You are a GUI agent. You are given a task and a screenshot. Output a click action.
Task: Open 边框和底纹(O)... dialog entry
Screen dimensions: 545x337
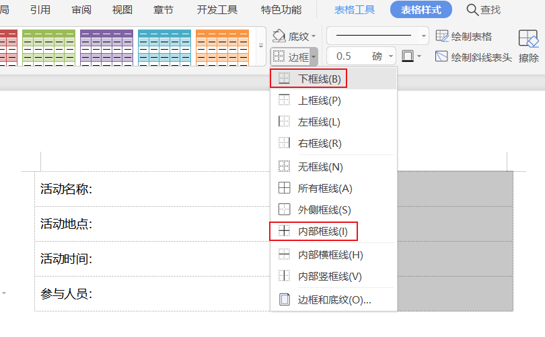click(333, 299)
